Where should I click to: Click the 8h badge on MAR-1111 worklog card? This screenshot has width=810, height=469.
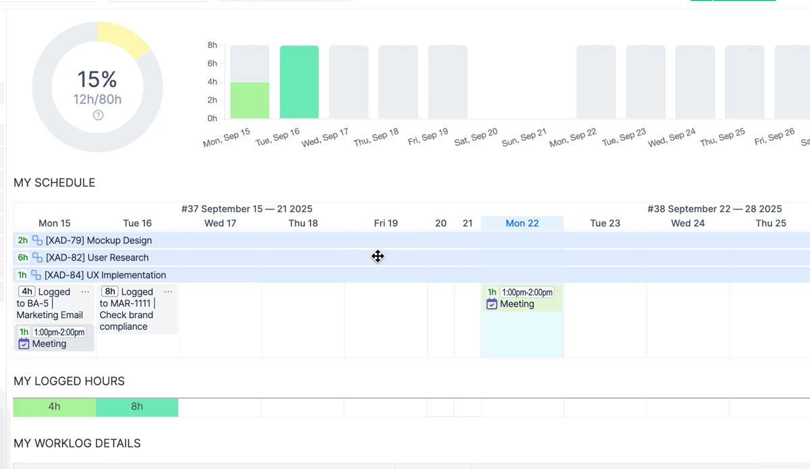pyautogui.click(x=109, y=292)
